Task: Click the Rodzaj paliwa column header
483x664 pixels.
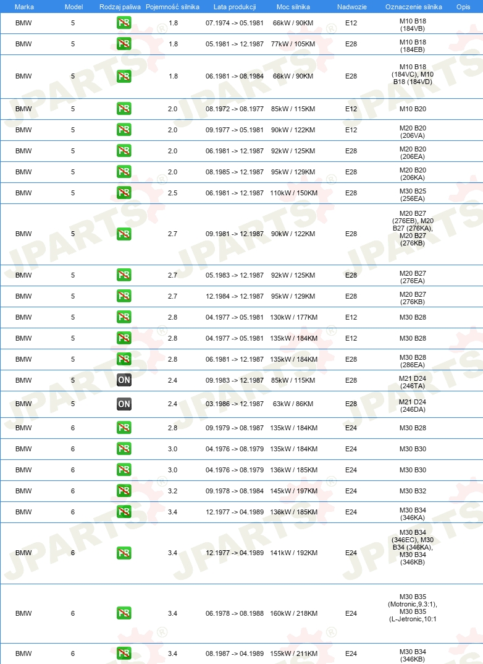Action: tap(120, 7)
